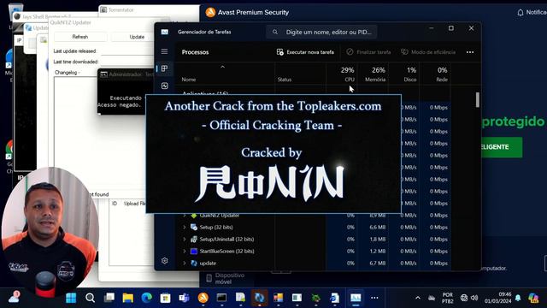Open Task View on the taskbar
547x308 pixels.
[109, 298]
